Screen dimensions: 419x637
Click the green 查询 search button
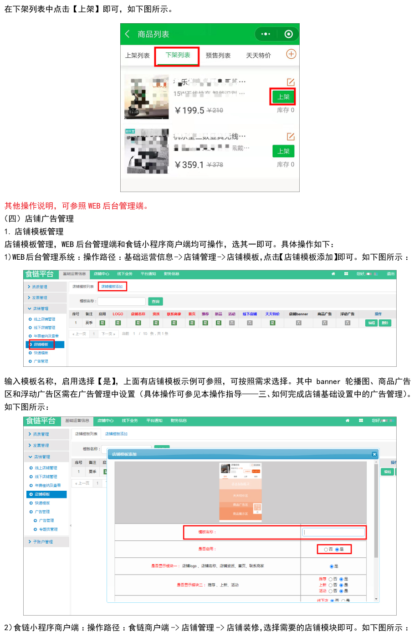[x=156, y=301]
